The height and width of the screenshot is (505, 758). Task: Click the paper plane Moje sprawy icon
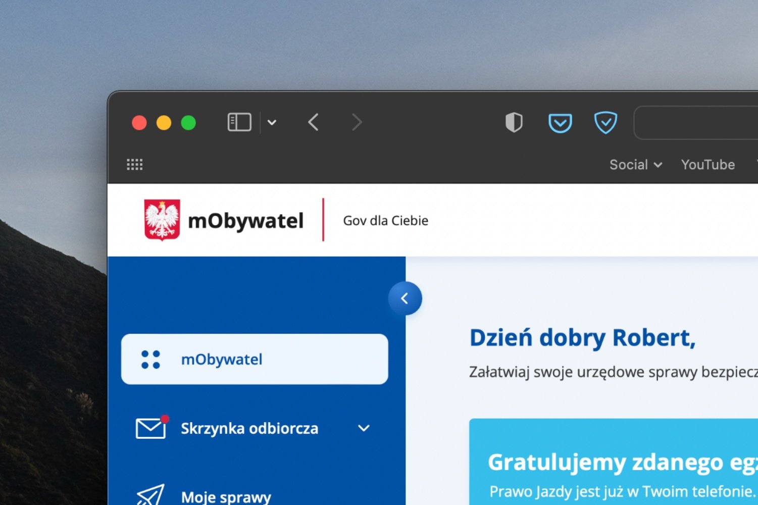tap(150, 495)
